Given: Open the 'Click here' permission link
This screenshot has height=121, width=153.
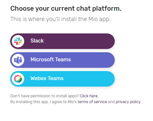Looking at the screenshot, I should [89, 96].
